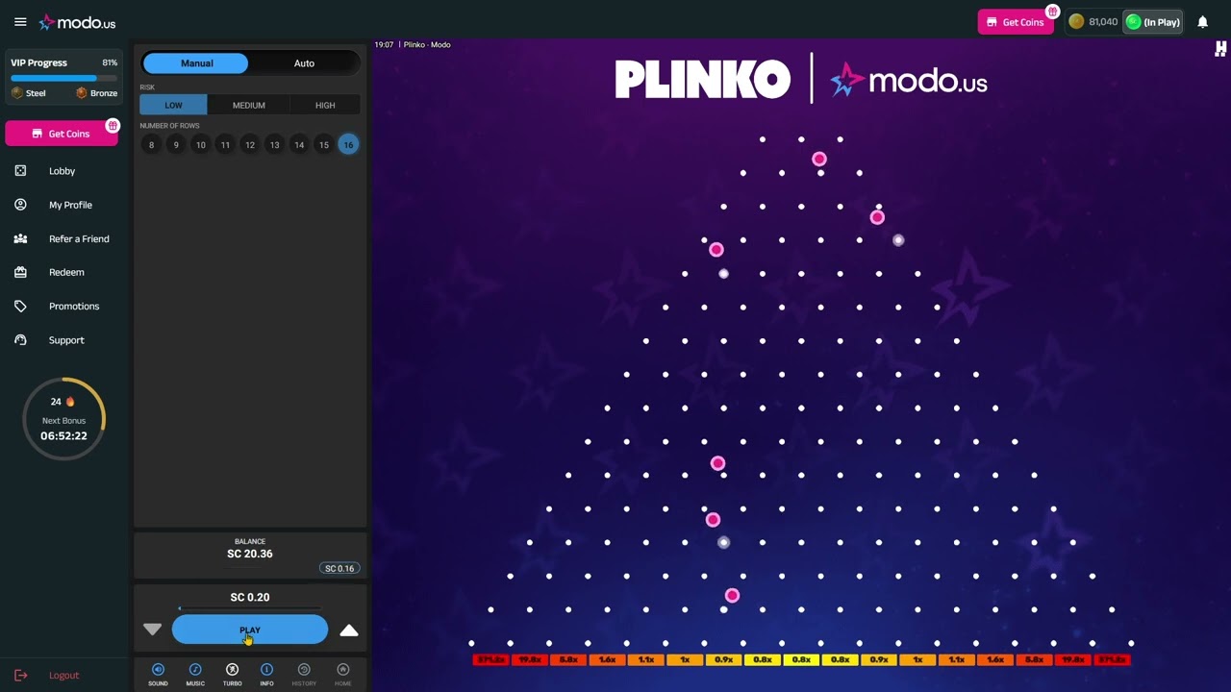Open the hamburger menu beside the modo.us logo

point(20,22)
